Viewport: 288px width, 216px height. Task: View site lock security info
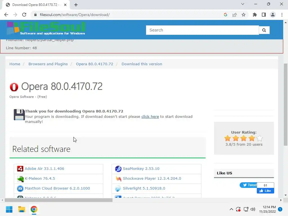click(35, 15)
